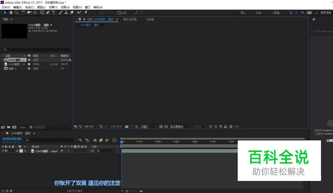Select the Brush tool

pyautogui.click(x=61, y=13)
